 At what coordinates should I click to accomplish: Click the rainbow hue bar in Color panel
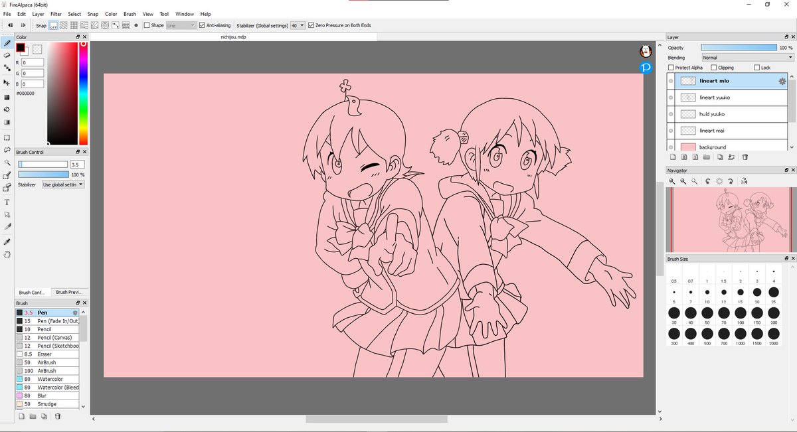[83, 94]
